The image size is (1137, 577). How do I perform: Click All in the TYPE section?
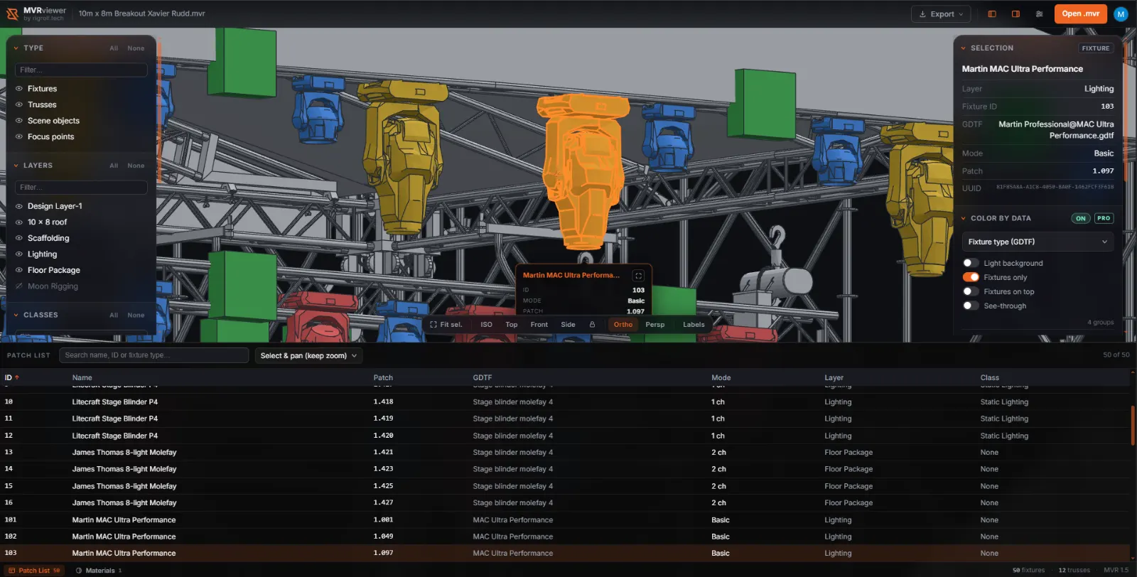[x=114, y=48]
